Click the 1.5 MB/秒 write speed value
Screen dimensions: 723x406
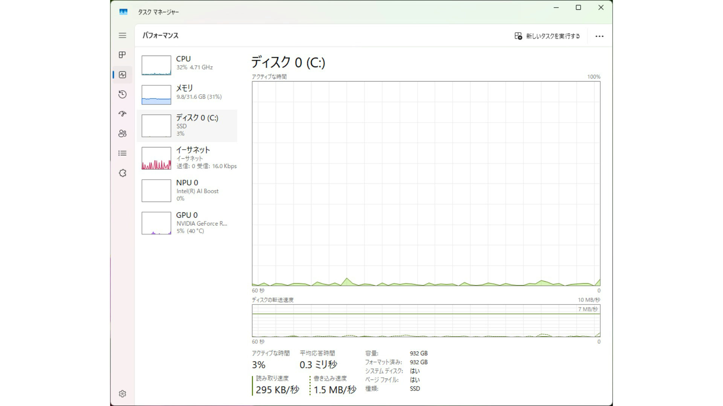click(335, 390)
